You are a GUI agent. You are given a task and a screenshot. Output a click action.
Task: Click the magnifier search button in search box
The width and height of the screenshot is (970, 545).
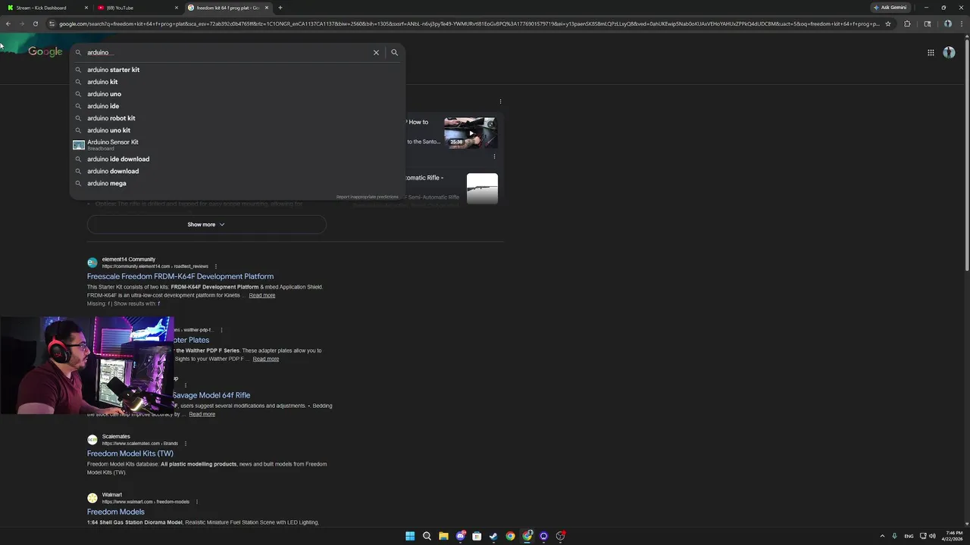394,52
